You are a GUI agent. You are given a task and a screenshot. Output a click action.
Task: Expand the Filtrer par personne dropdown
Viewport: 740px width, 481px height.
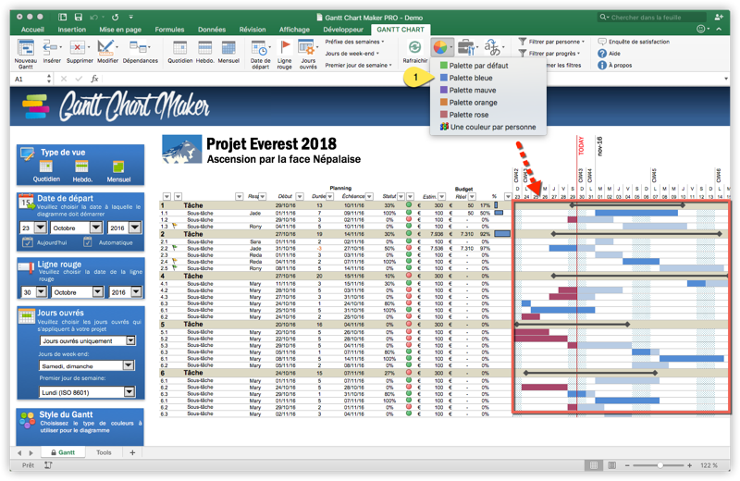pyautogui.click(x=551, y=42)
